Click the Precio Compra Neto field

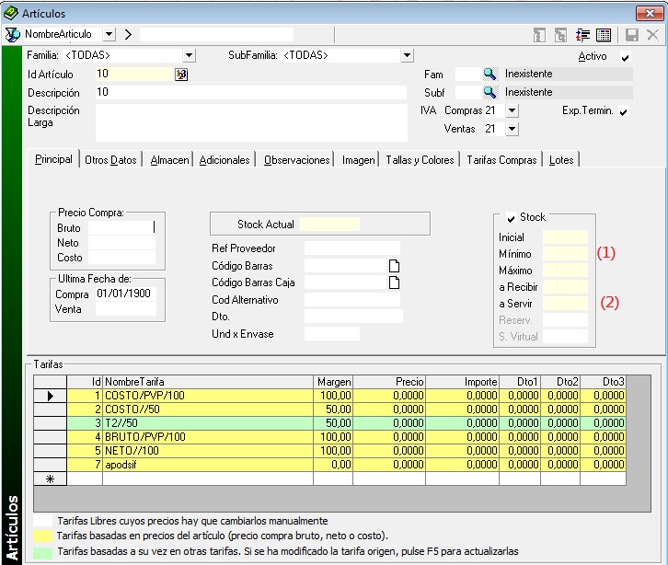[121, 243]
